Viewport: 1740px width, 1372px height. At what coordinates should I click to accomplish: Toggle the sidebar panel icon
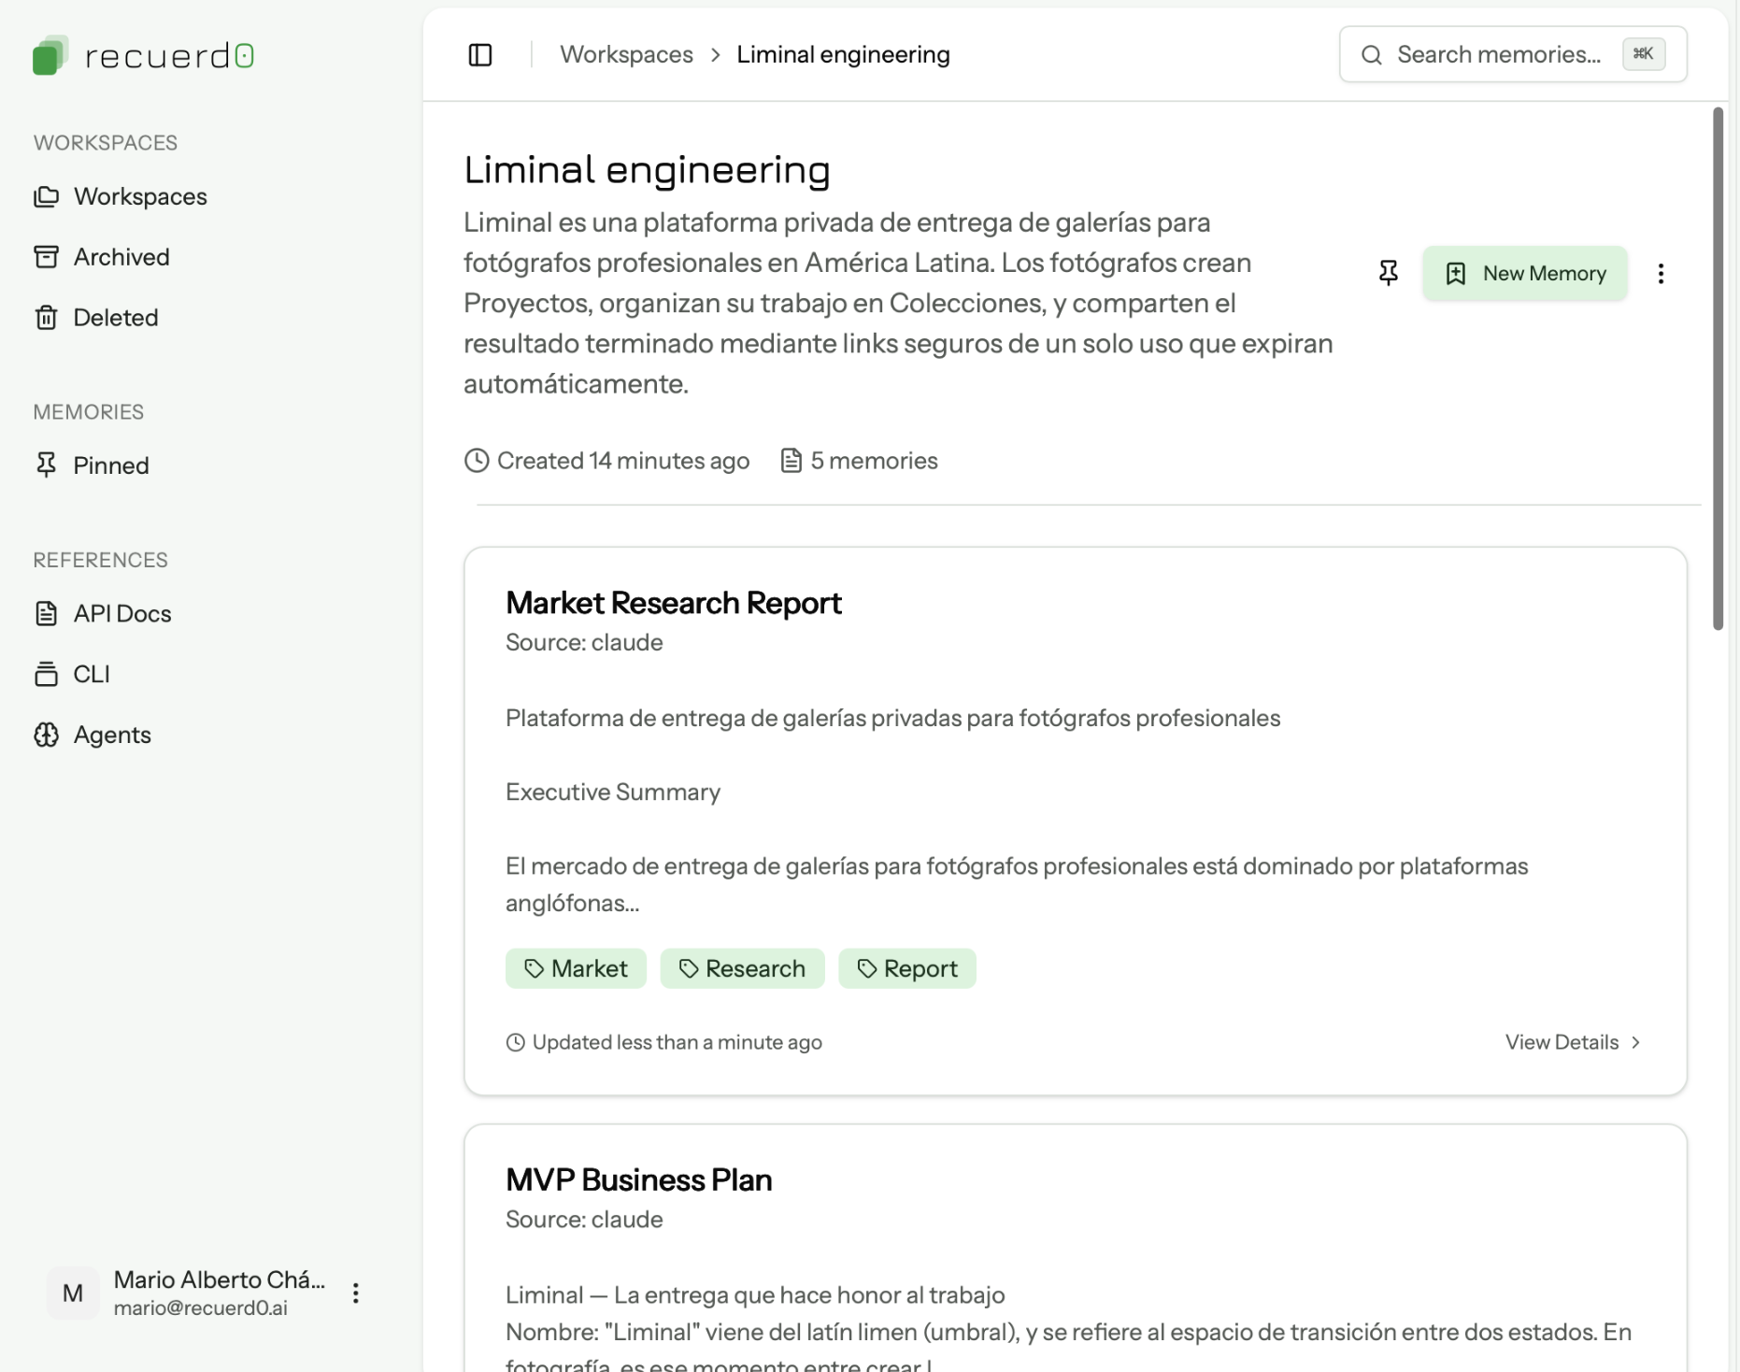point(479,54)
